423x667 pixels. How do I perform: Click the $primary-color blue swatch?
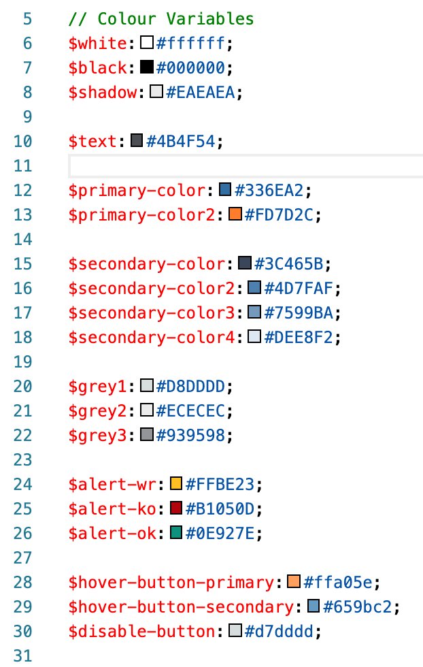(225, 189)
